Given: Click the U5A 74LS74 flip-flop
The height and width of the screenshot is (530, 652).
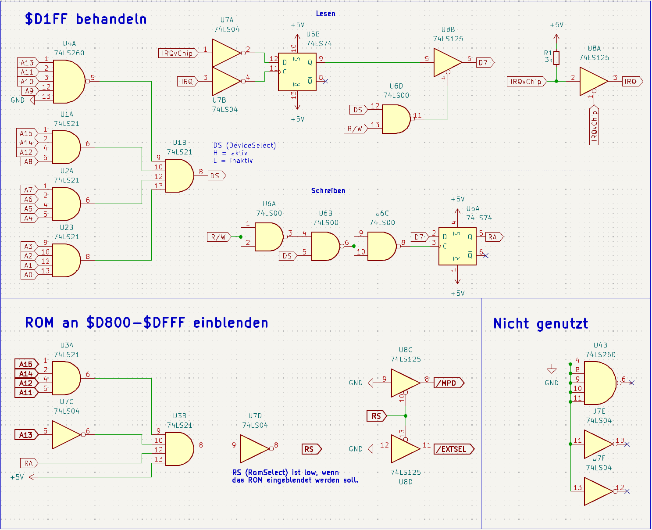Looking at the screenshot, I should tap(457, 246).
